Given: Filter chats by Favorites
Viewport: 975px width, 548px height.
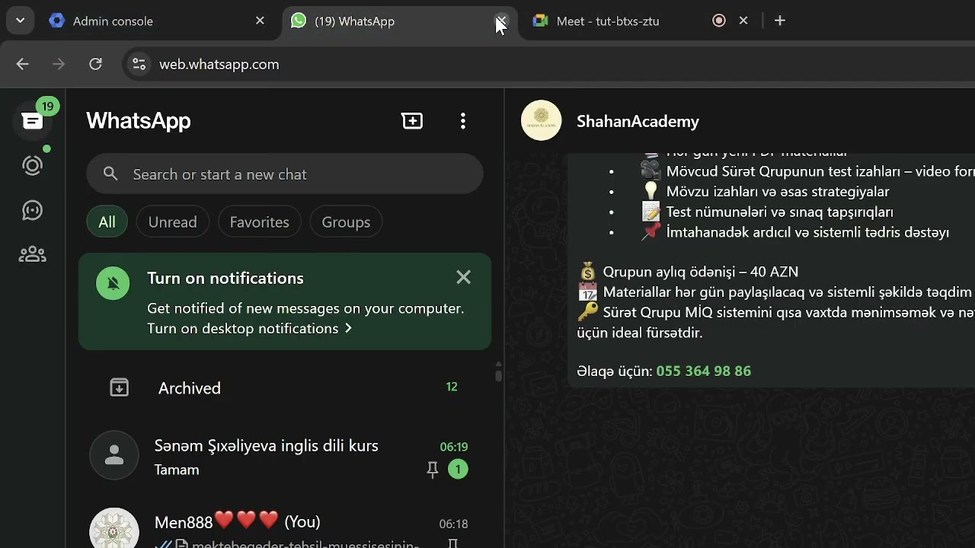Looking at the screenshot, I should coord(260,222).
